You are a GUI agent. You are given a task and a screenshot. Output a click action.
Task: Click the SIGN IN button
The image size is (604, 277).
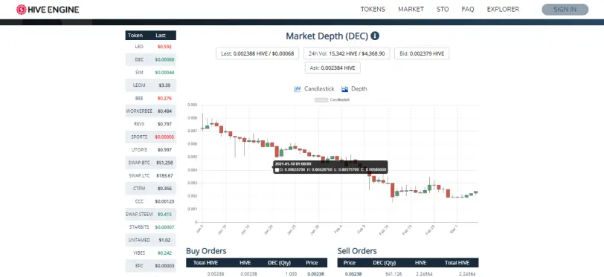click(x=565, y=10)
